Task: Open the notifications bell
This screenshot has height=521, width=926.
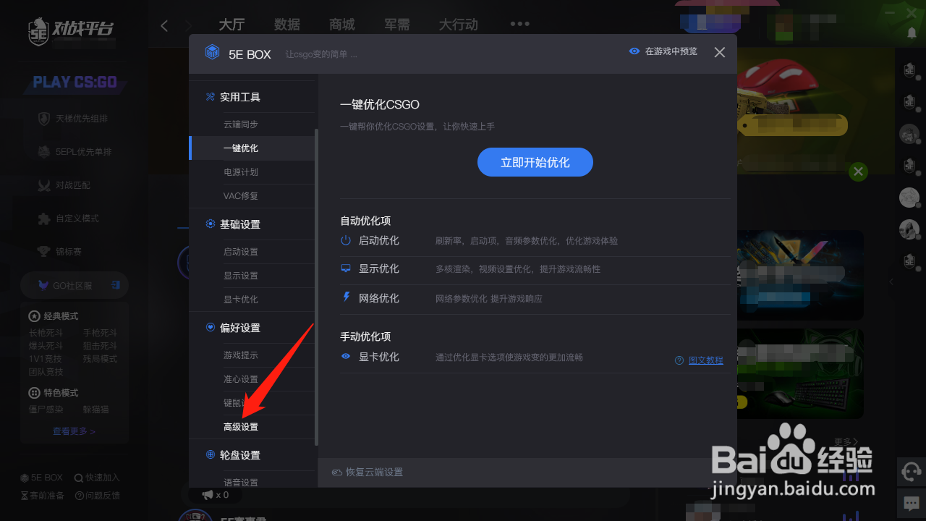Action: (x=912, y=33)
